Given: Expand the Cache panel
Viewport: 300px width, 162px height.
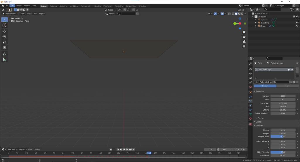Looking at the screenshot, I should tap(258, 122).
